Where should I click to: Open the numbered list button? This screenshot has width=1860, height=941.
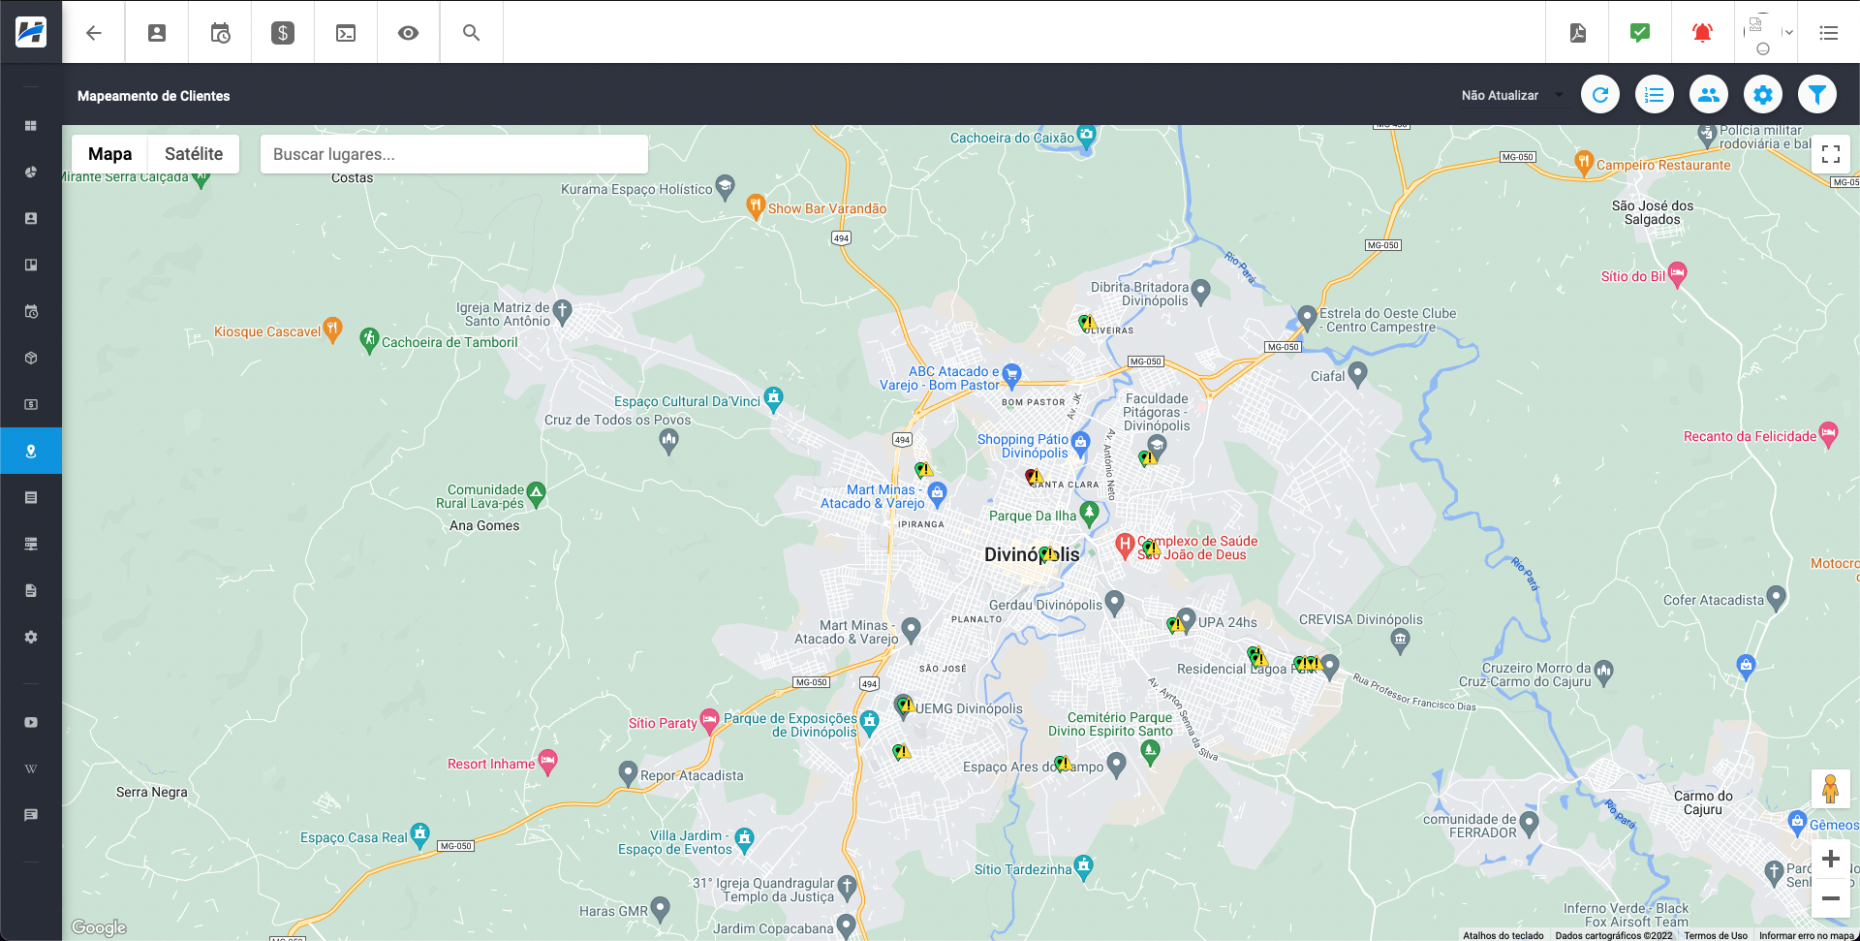tap(1655, 95)
